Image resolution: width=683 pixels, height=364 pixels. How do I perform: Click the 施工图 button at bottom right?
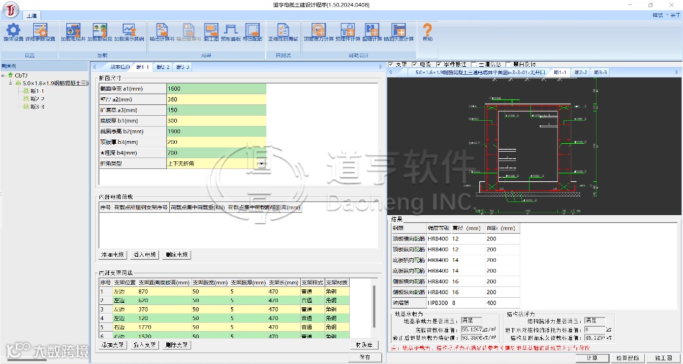pos(663,358)
